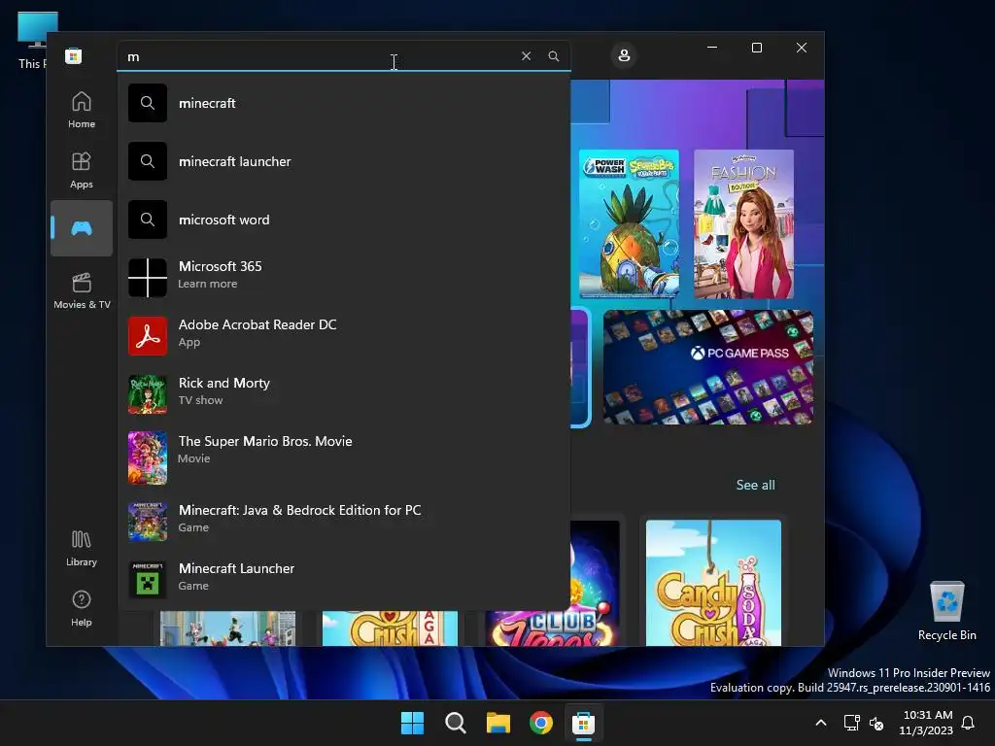Open File Explorer from the taskbar
Viewport: 995px width, 746px height.
[498, 723]
